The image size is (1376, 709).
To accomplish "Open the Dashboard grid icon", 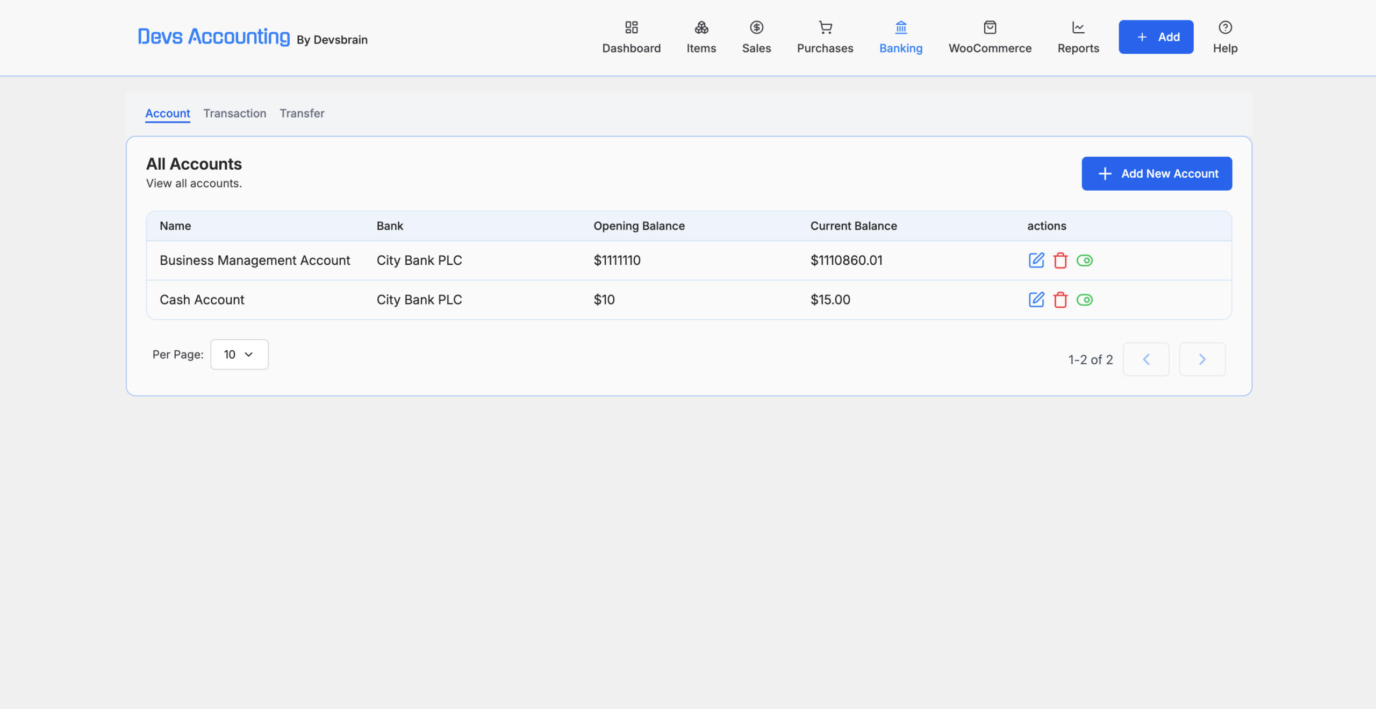I will pyautogui.click(x=631, y=27).
